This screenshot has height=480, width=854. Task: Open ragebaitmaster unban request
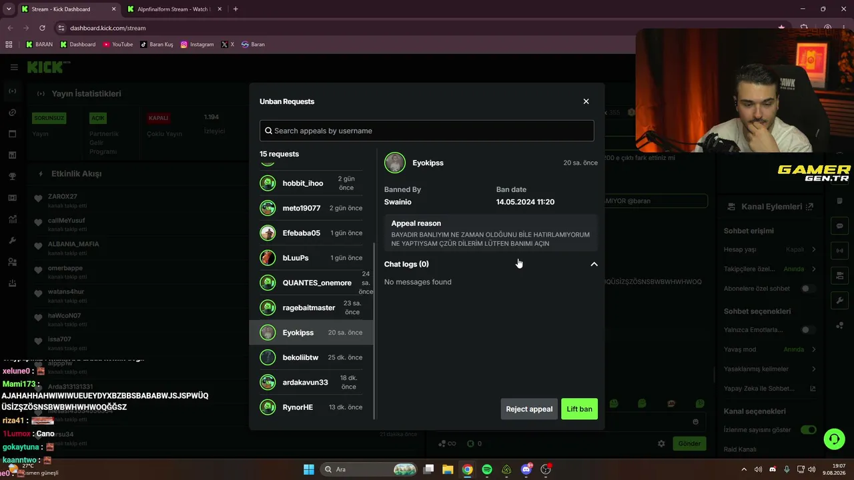pyautogui.click(x=311, y=307)
